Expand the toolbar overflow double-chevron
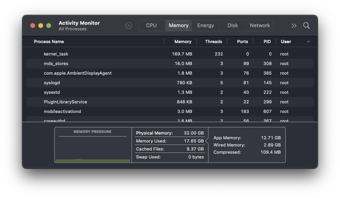Image resolution: width=340 pixels, height=198 pixels. pyautogui.click(x=294, y=26)
